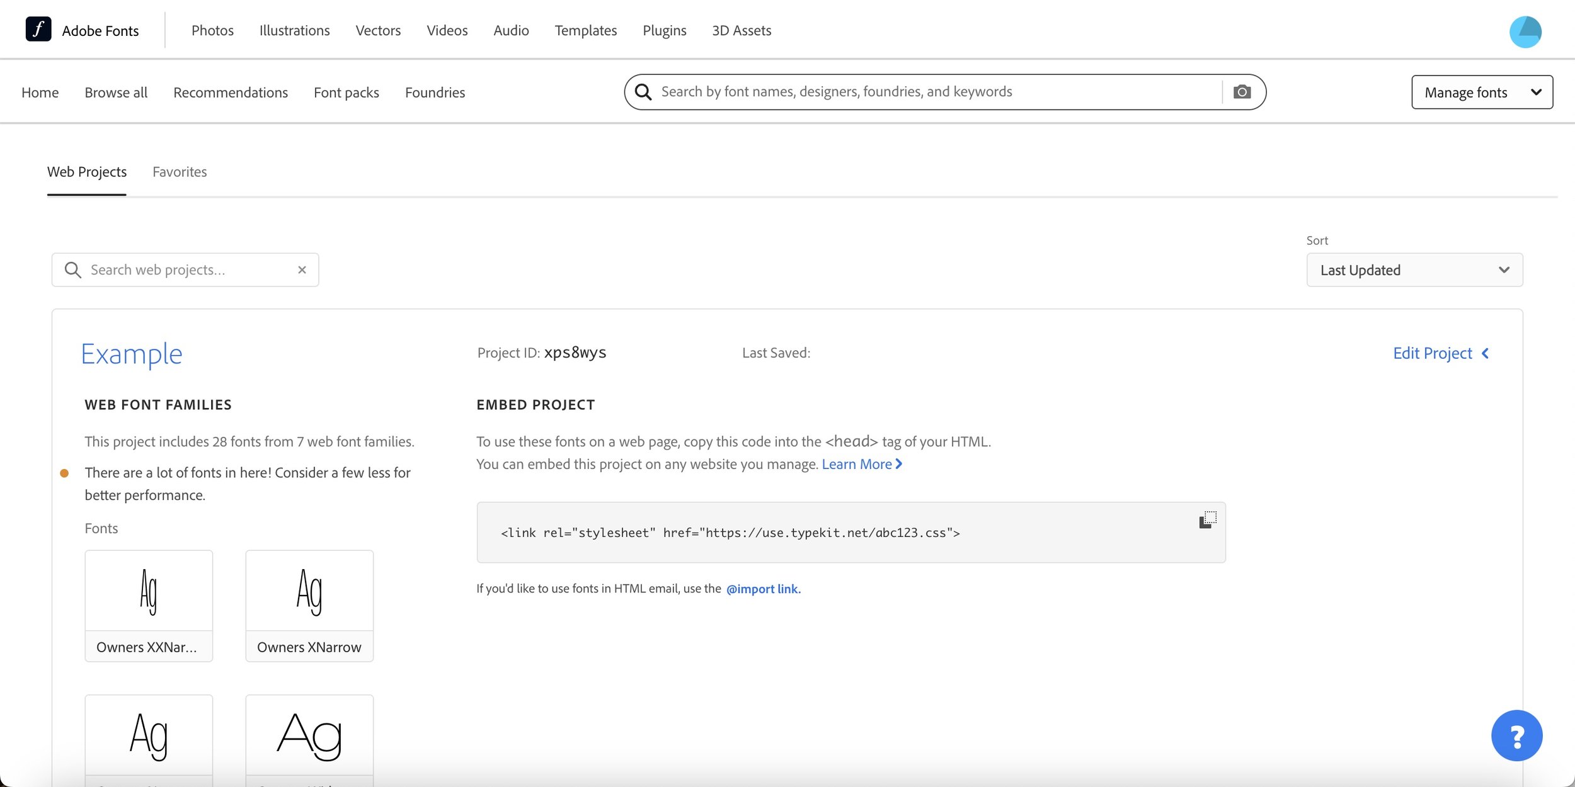Open the Audio section
The width and height of the screenshot is (1575, 787).
click(x=511, y=30)
